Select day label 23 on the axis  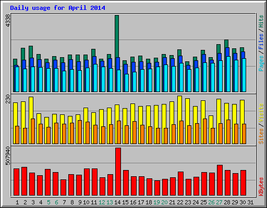tap(188, 202)
